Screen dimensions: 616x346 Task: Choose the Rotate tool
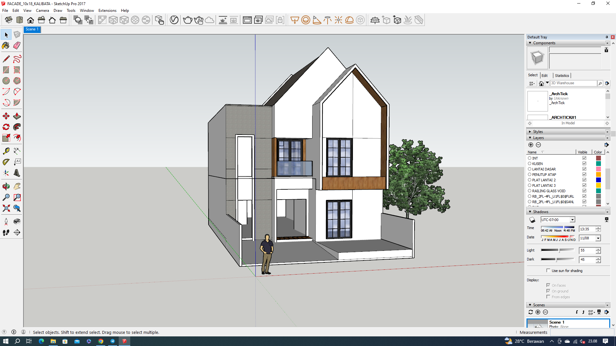click(6, 127)
